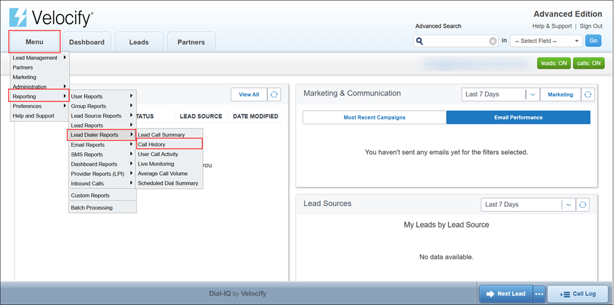Choose Lead Call Summary report
Screen dimensions: 614x305
pos(169,135)
